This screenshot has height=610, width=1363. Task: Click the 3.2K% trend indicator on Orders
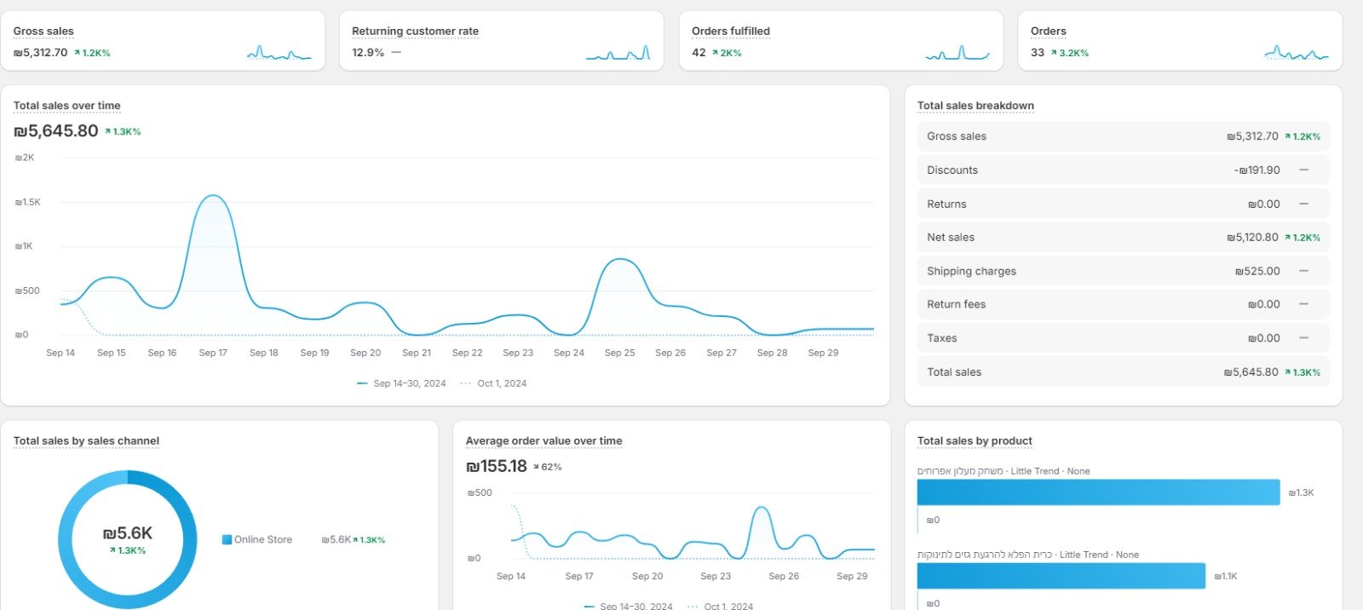point(1069,53)
